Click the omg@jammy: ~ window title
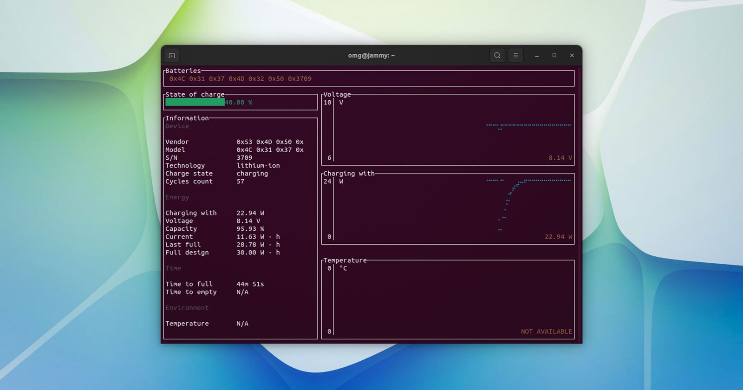This screenshot has height=390, width=743. pyautogui.click(x=371, y=56)
